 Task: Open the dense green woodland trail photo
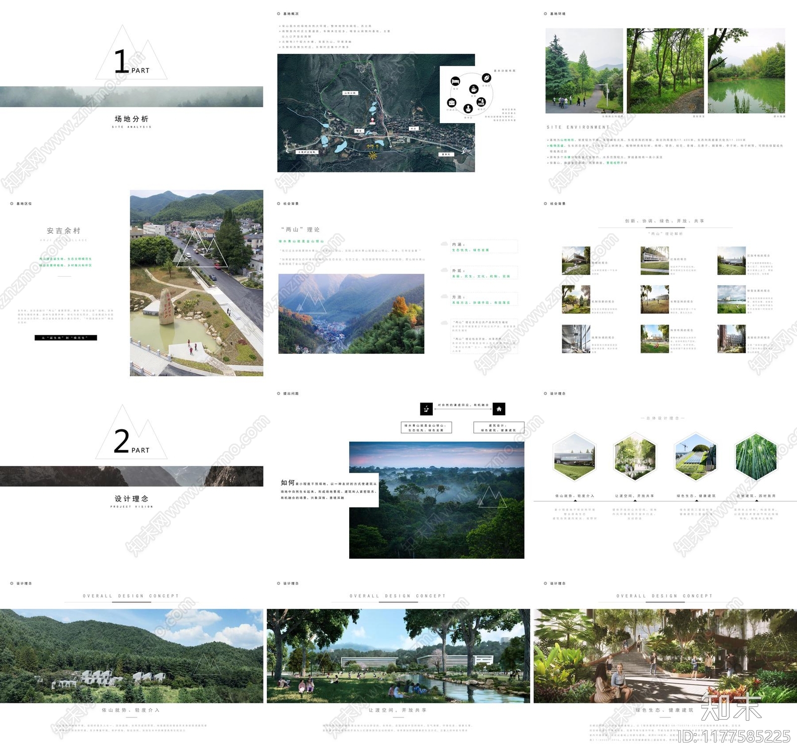(665, 71)
